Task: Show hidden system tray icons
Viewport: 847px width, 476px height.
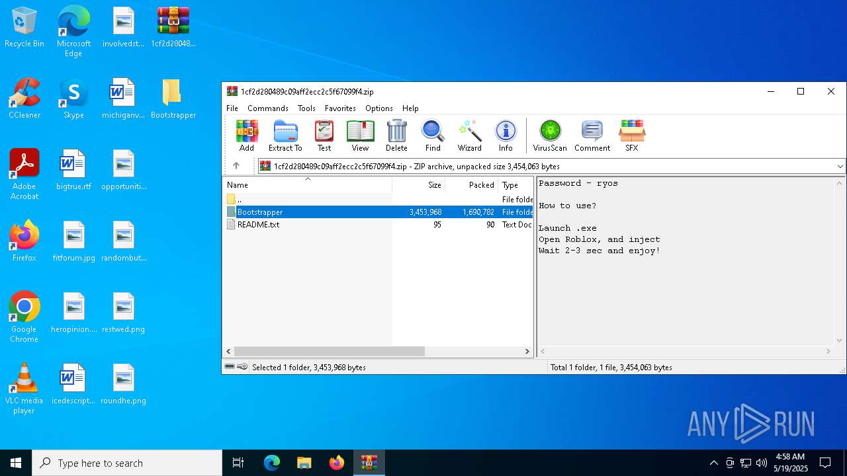Action: (x=713, y=463)
